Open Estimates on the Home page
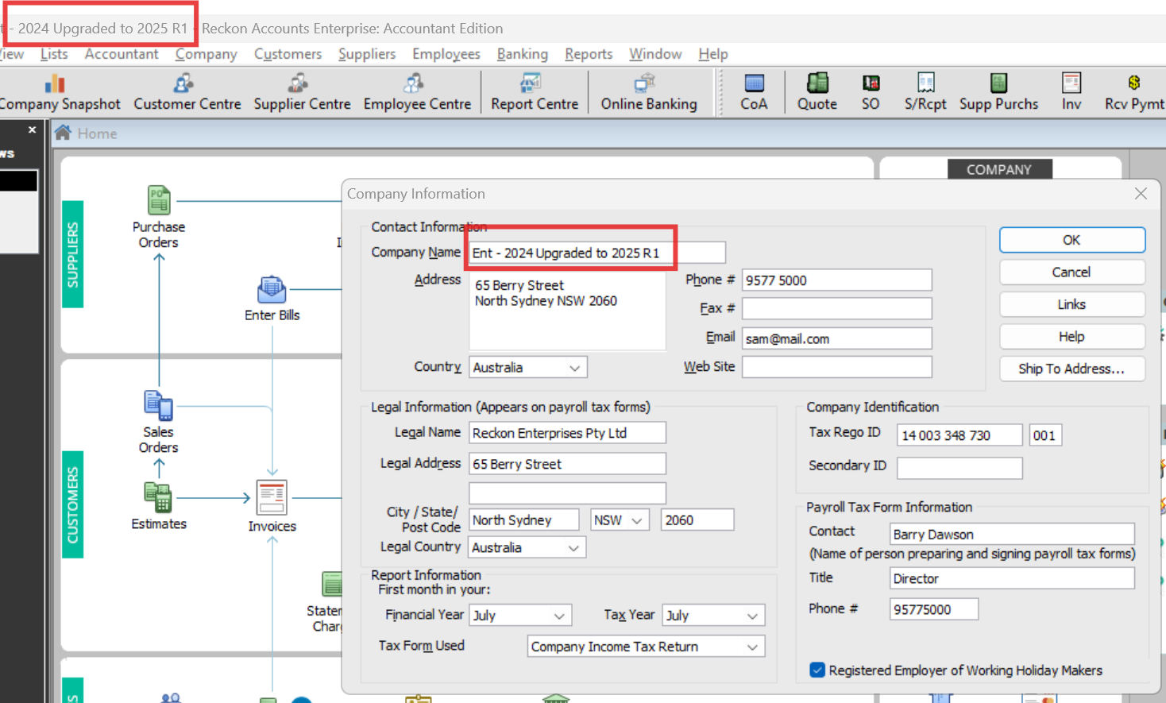 point(159,507)
